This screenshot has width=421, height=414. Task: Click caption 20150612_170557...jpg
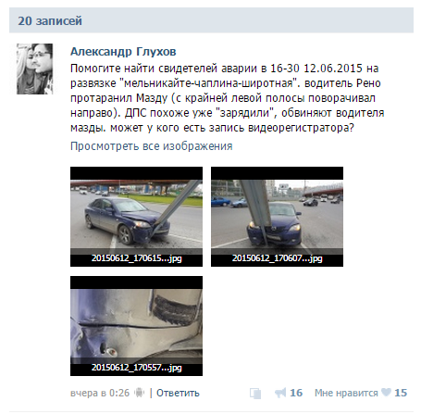[136, 368]
